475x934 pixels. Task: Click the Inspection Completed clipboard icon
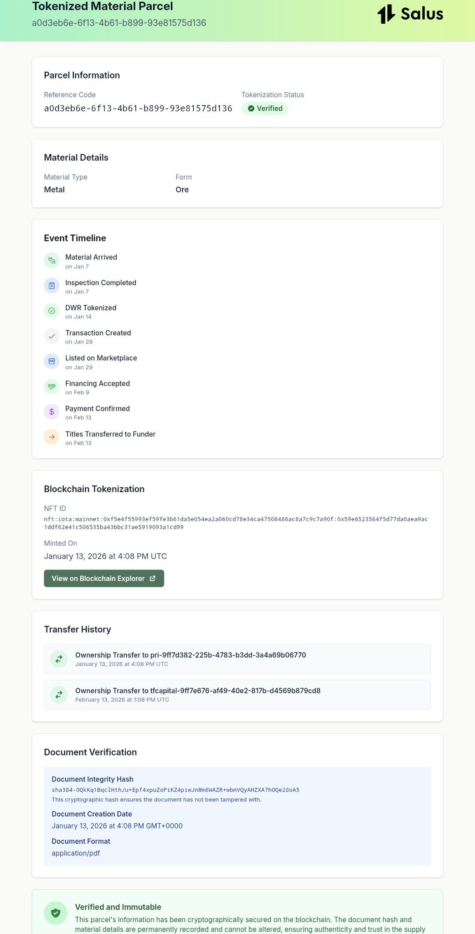point(52,286)
